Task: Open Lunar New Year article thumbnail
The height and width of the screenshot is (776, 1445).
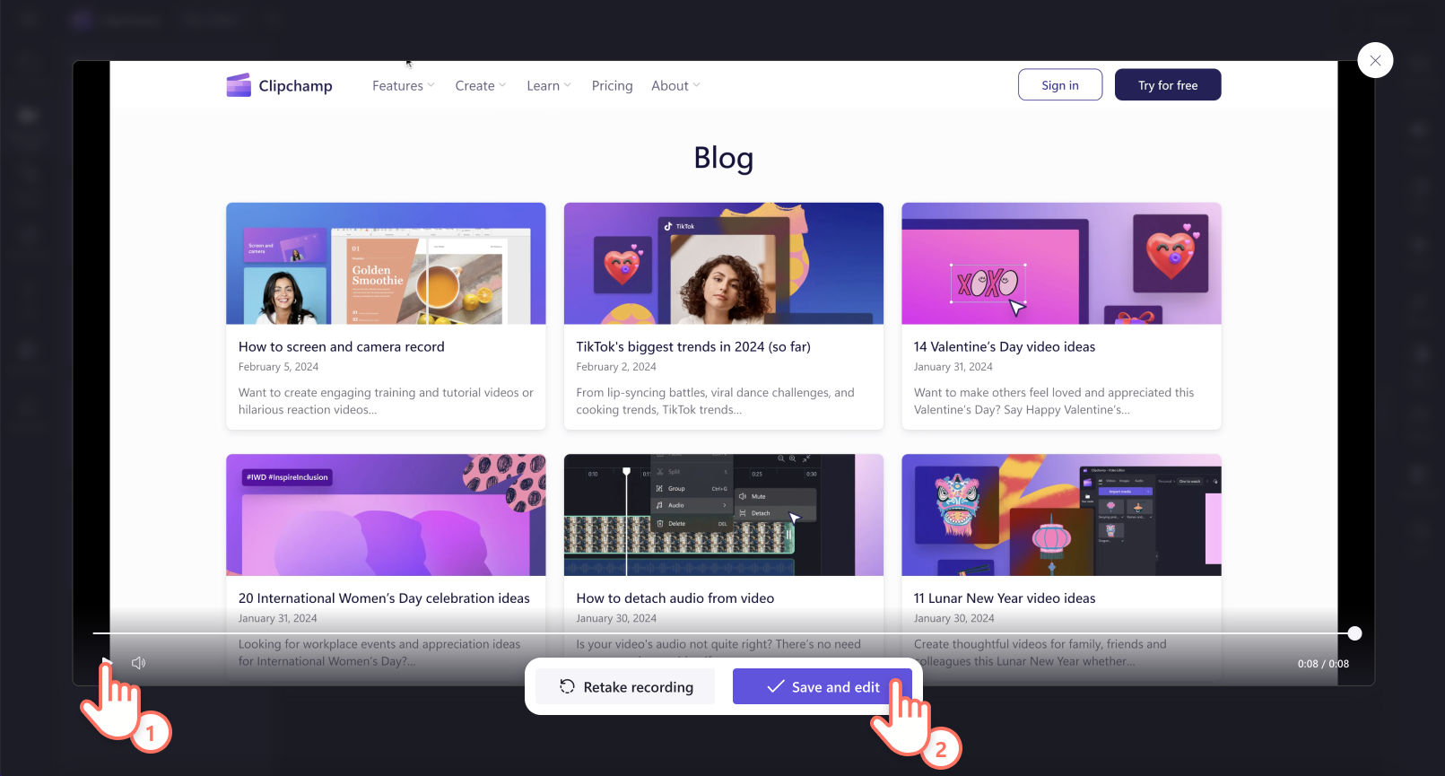Action: (x=1061, y=515)
